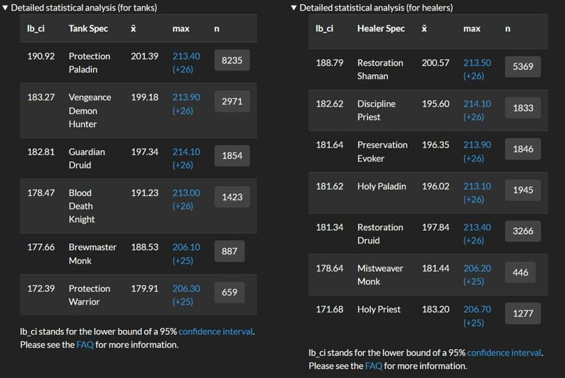Collapse the healers detailed statistical analysis section

[371, 8]
